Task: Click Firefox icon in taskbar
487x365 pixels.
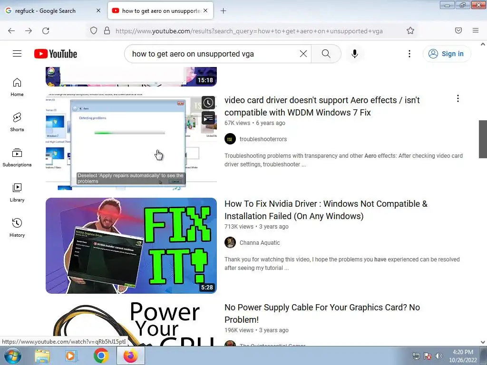Action: (x=130, y=355)
